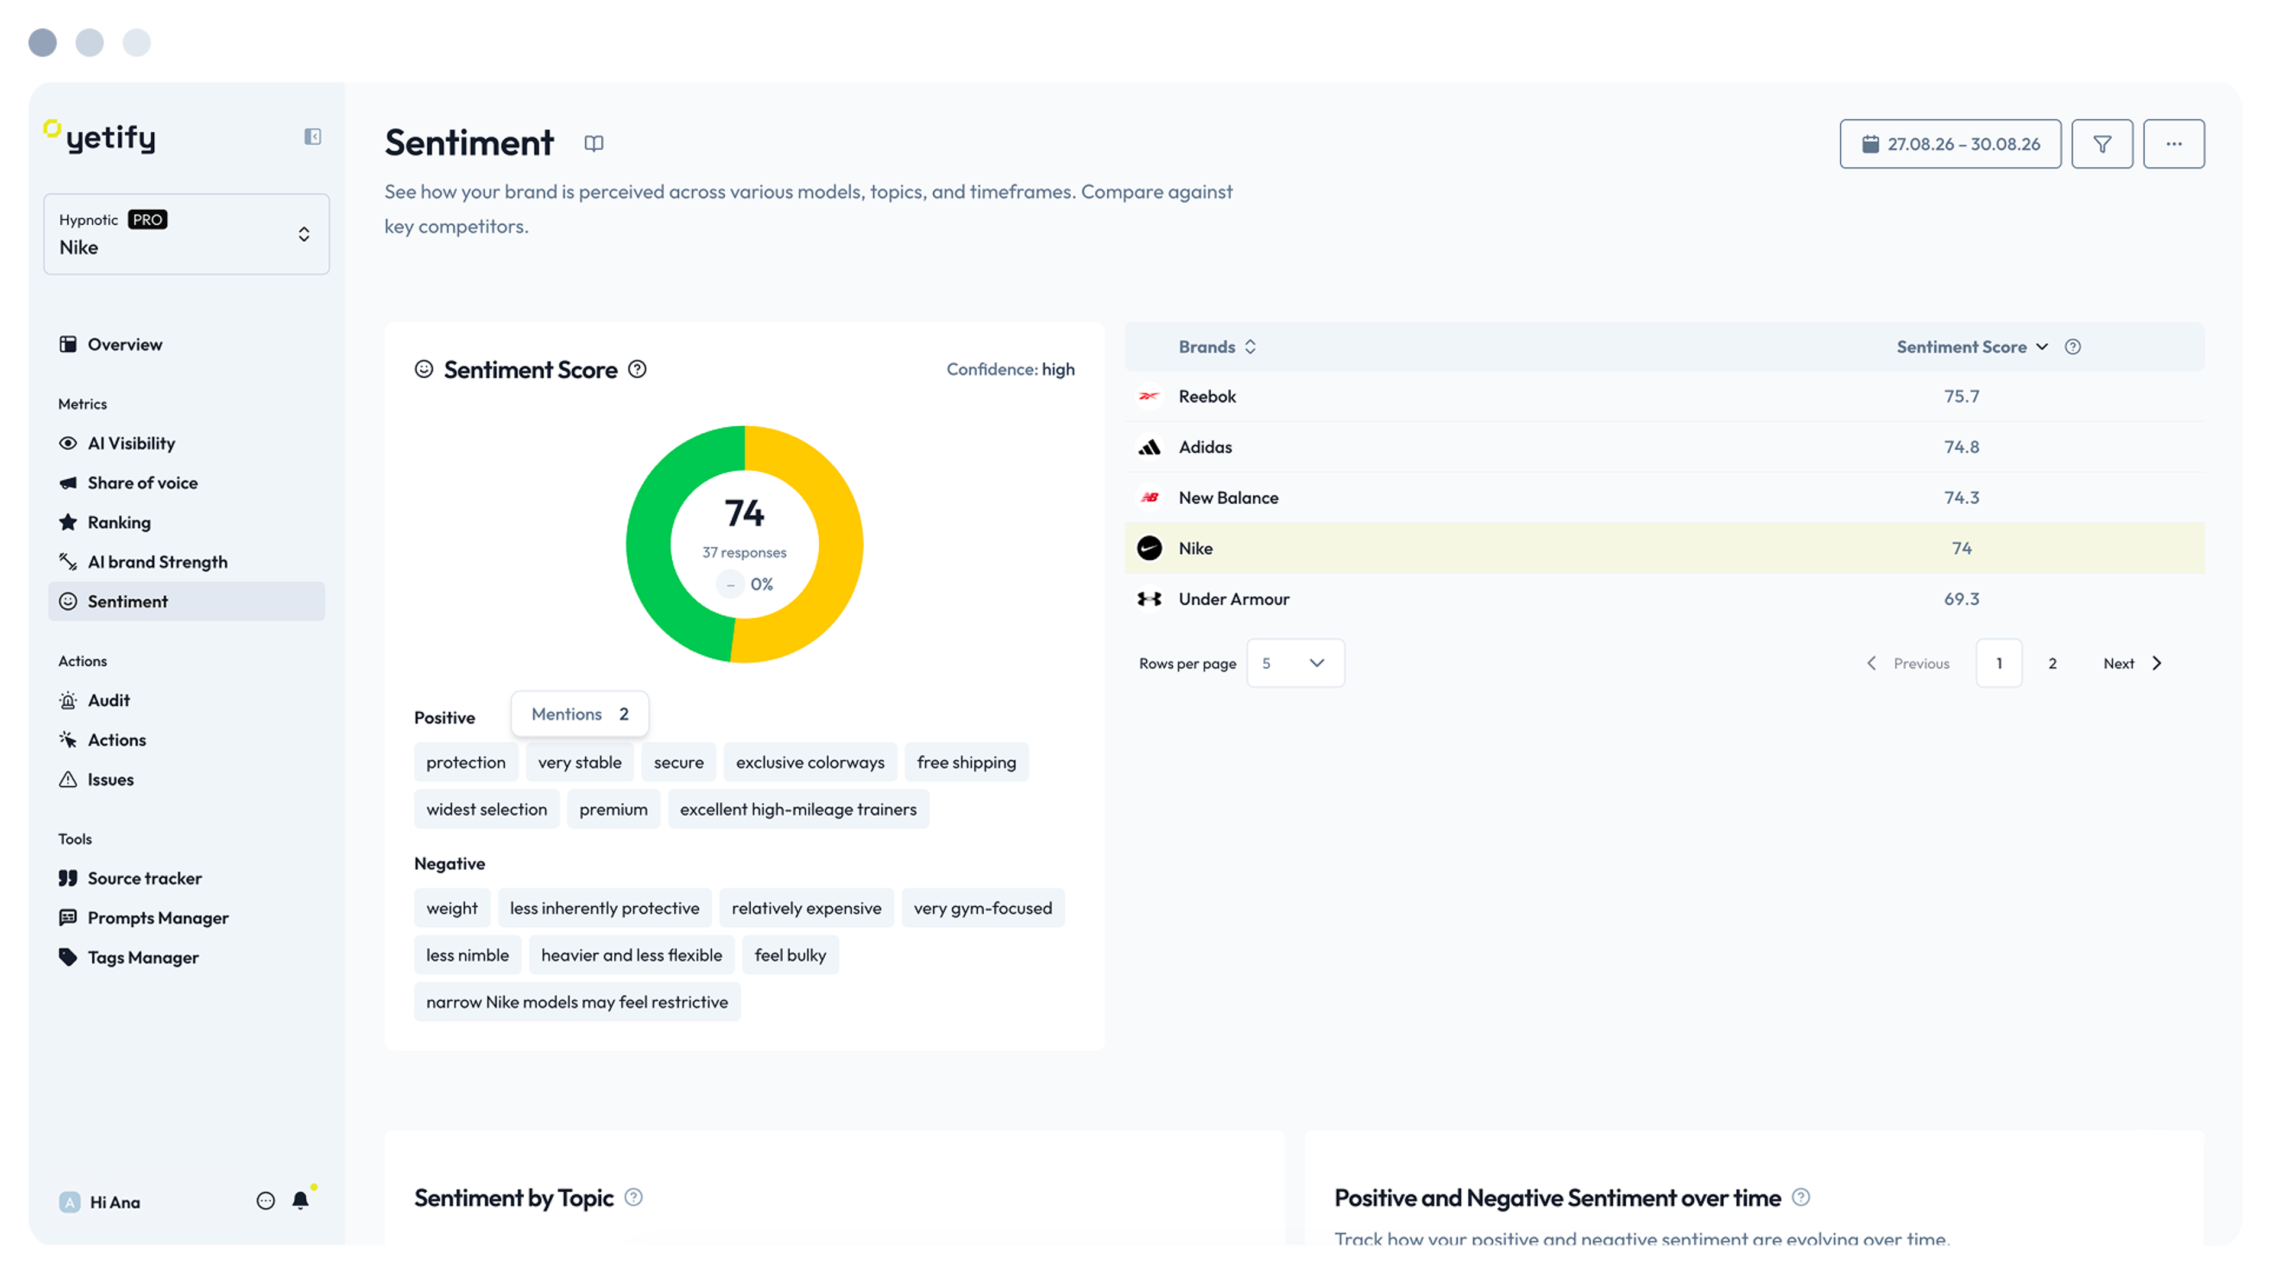Open the chat bubble icon near Hi Ana
The width and height of the screenshot is (2270, 1275).
click(265, 1200)
